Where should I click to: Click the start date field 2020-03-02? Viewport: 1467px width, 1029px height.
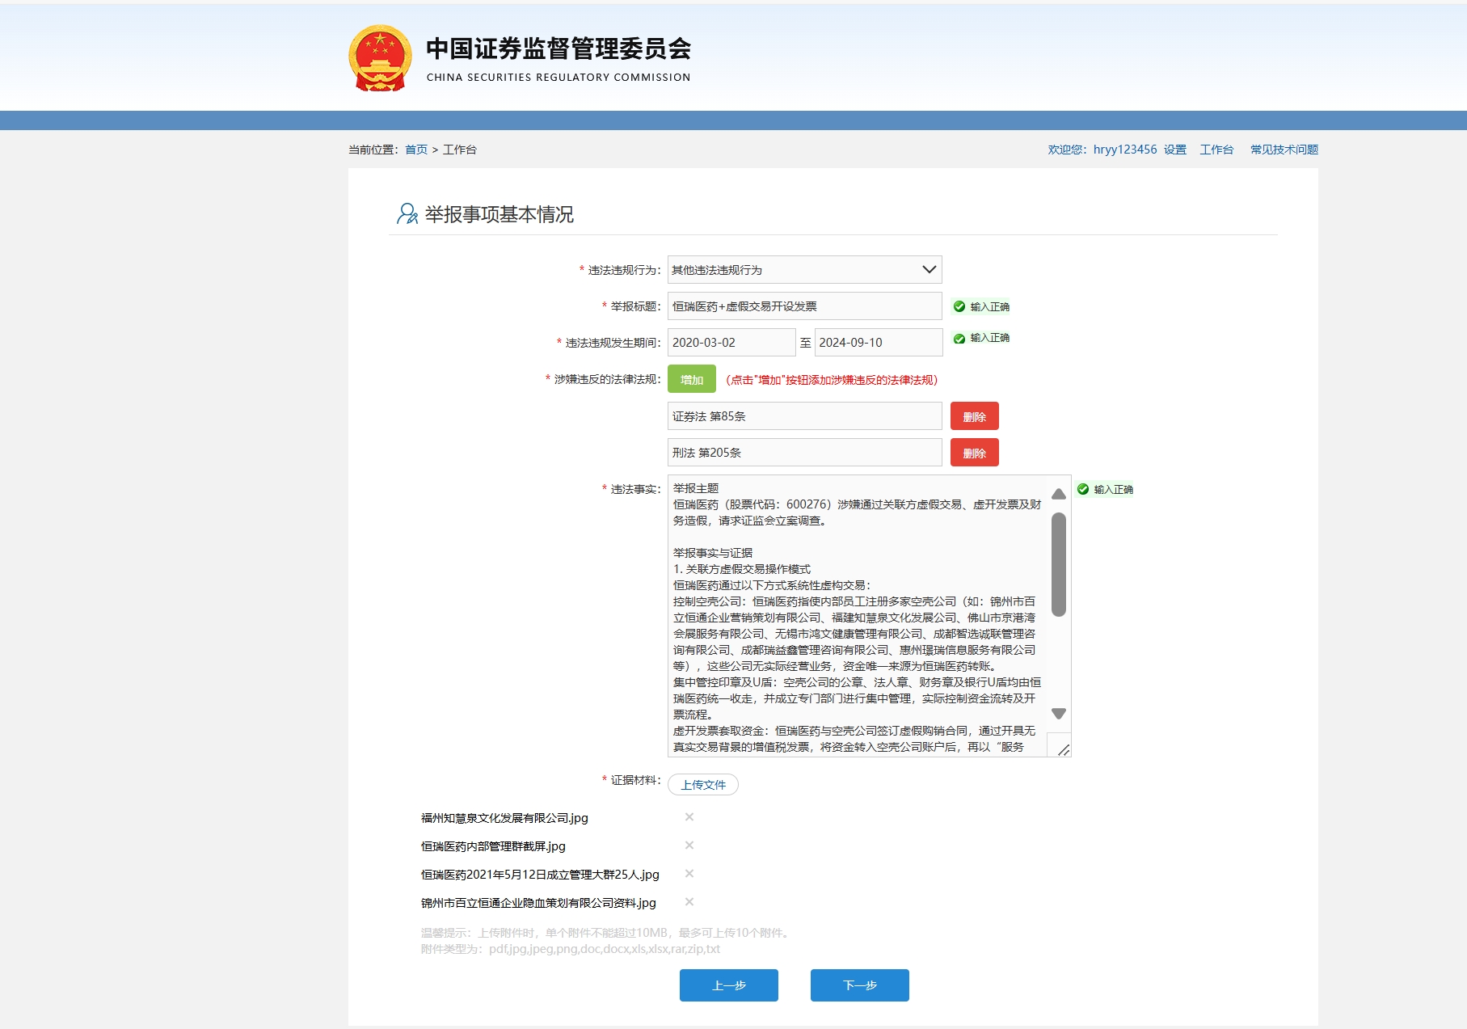(x=731, y=343)
